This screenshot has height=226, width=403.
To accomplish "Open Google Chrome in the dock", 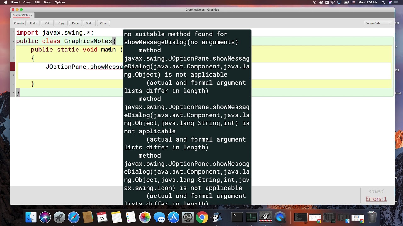I will tap(202, 217).
